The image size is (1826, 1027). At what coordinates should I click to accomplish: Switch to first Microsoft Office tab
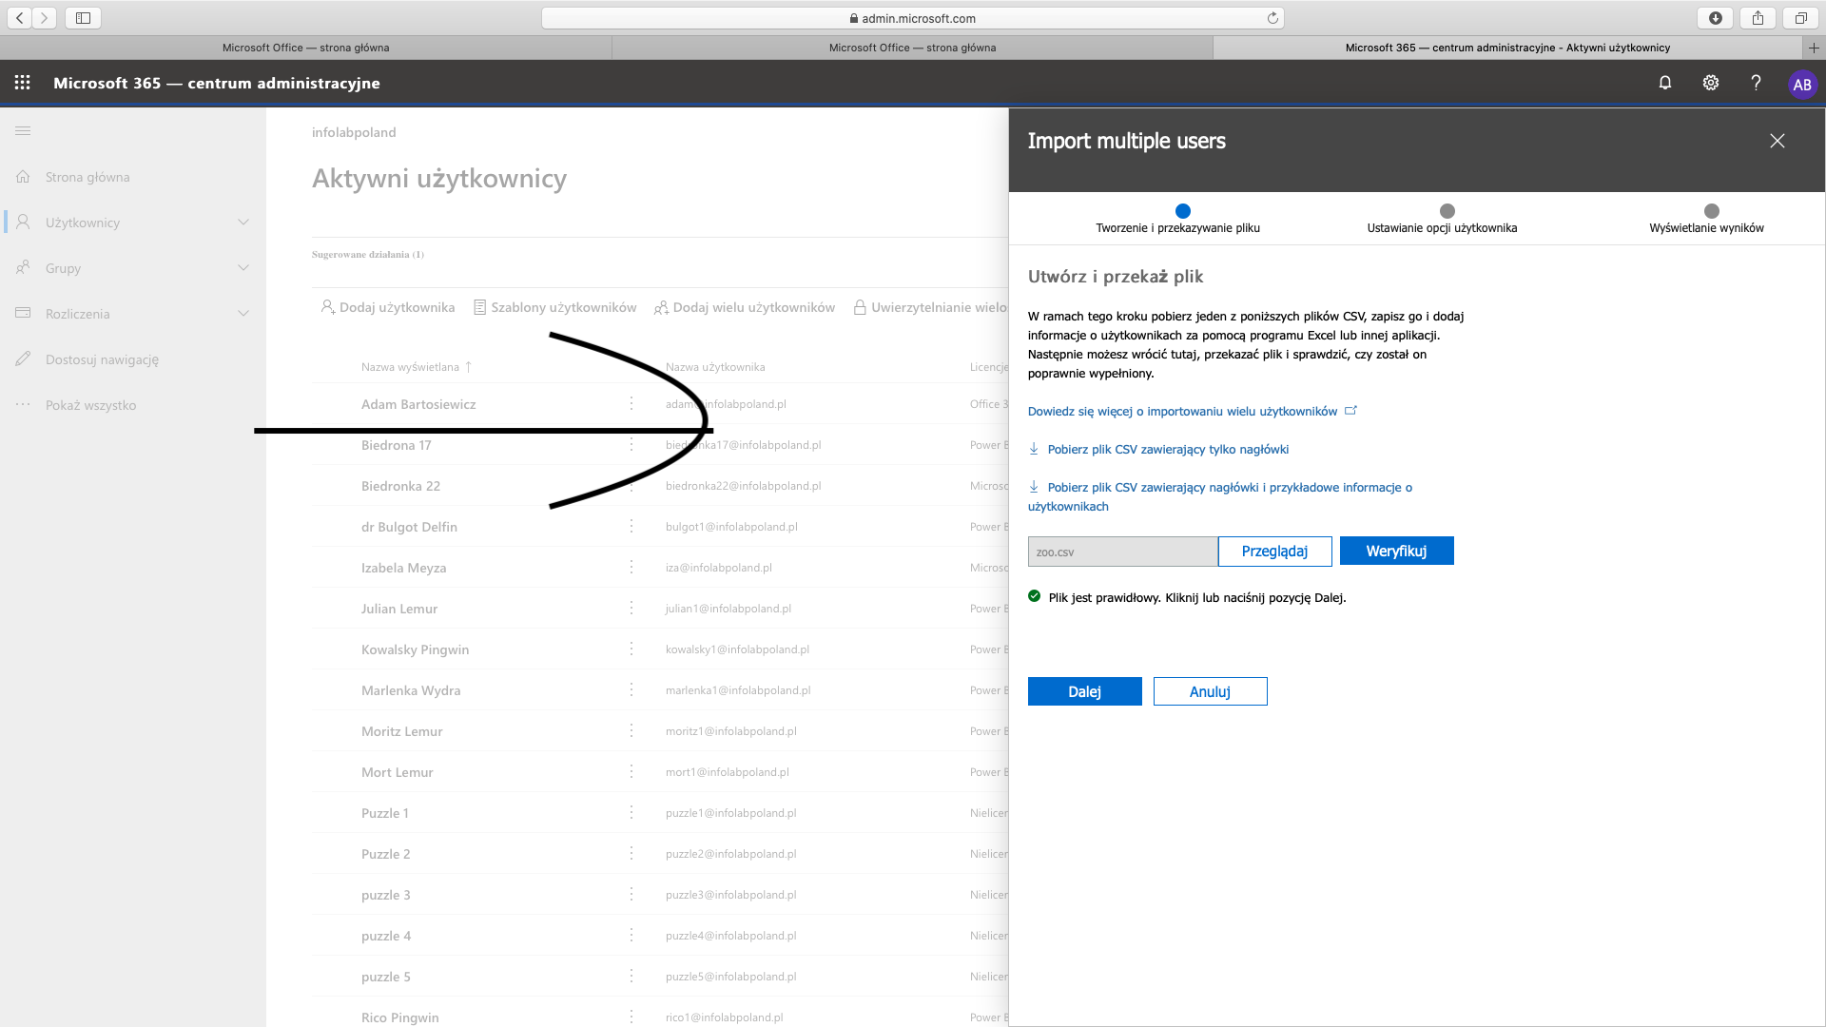pyautogui.click(x=305, y=48)
